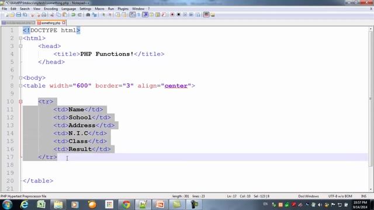Start macro recording with the red dot
Image resolution: width=374 pixels, height=210 pixels.
172,15
